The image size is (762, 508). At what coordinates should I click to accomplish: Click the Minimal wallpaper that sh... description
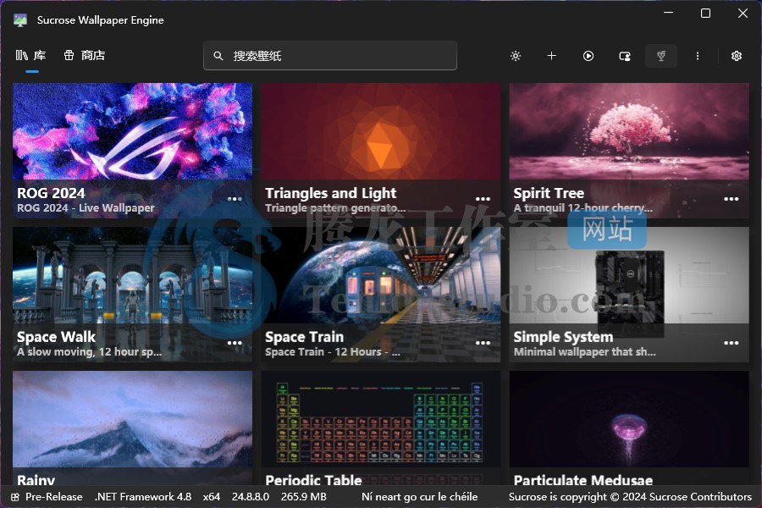point(584,352)
